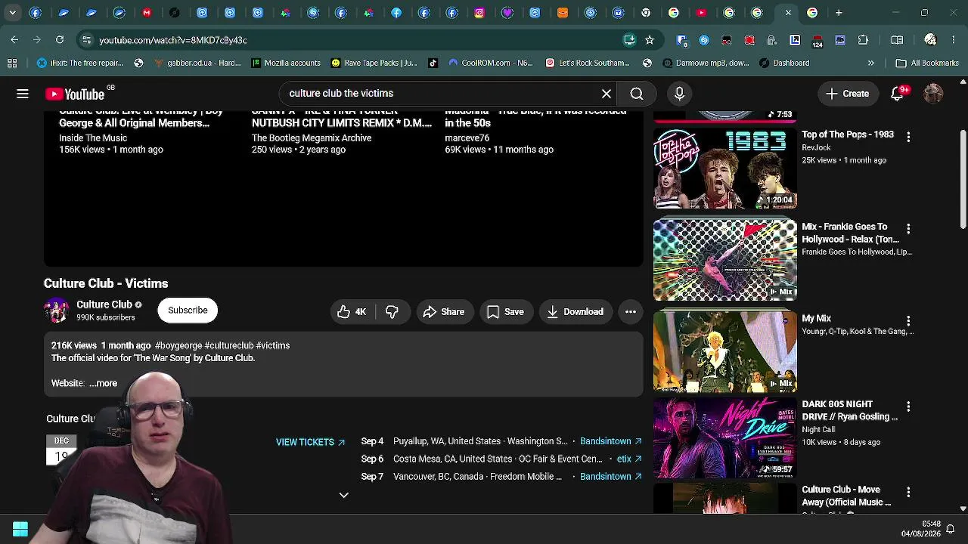Open the browser side panel icon

(x=897, y=40)
